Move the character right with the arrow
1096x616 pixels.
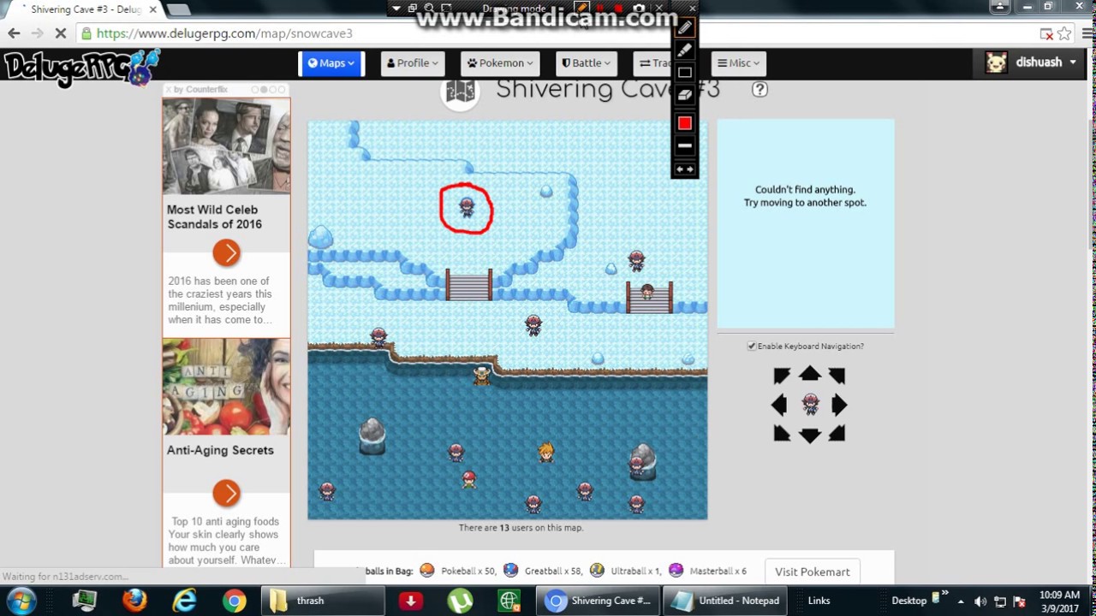pos(839,405)
